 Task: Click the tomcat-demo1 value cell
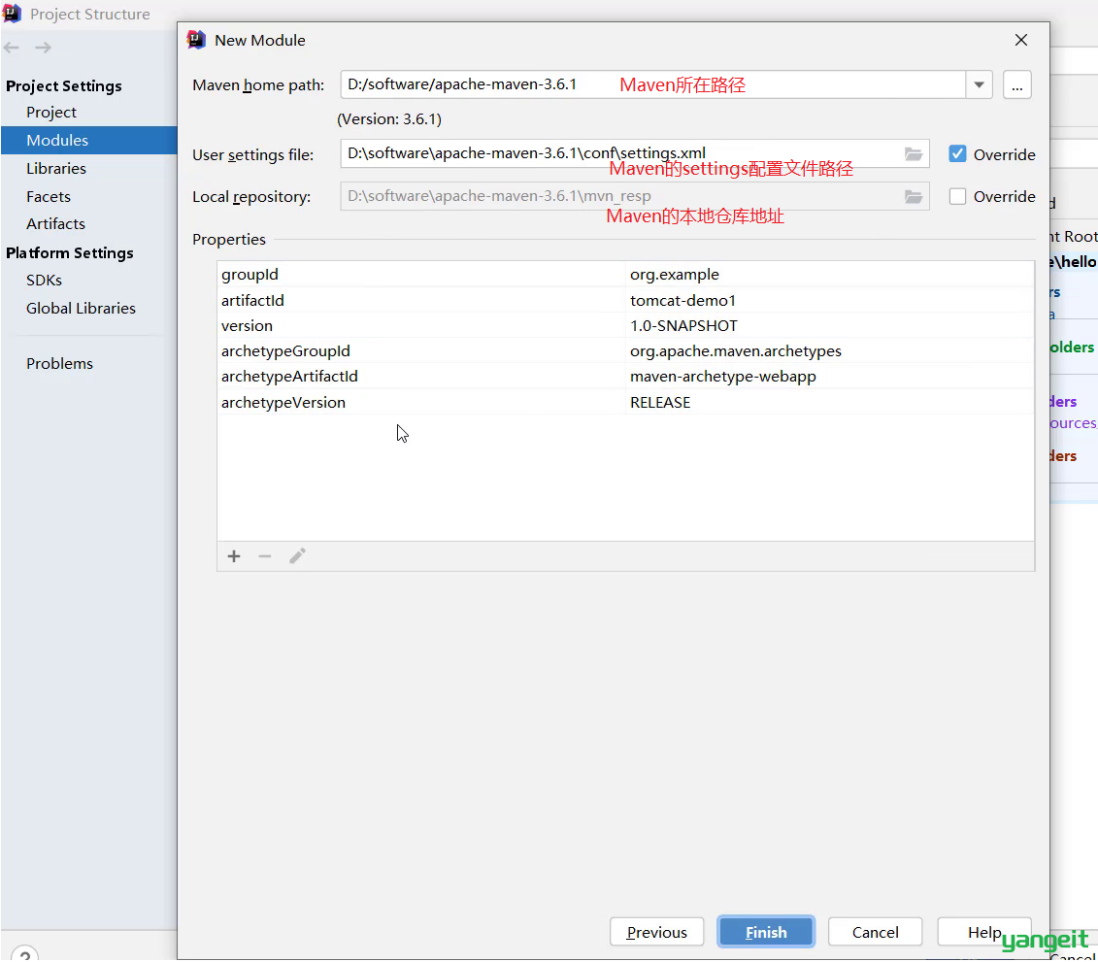(829, 300)
